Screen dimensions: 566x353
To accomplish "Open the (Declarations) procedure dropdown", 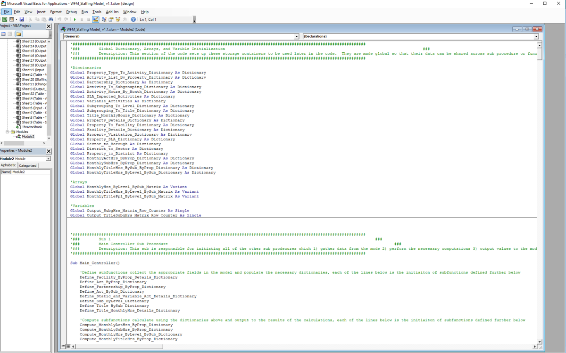I will (x=537, y=36).
